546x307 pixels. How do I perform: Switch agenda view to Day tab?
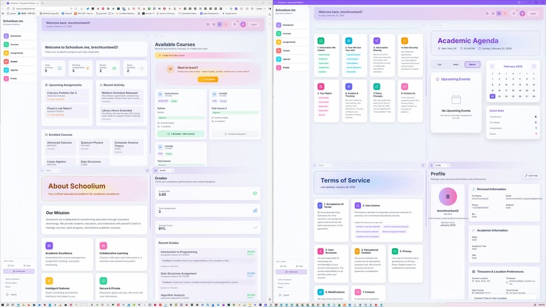[x=440, y=65]
